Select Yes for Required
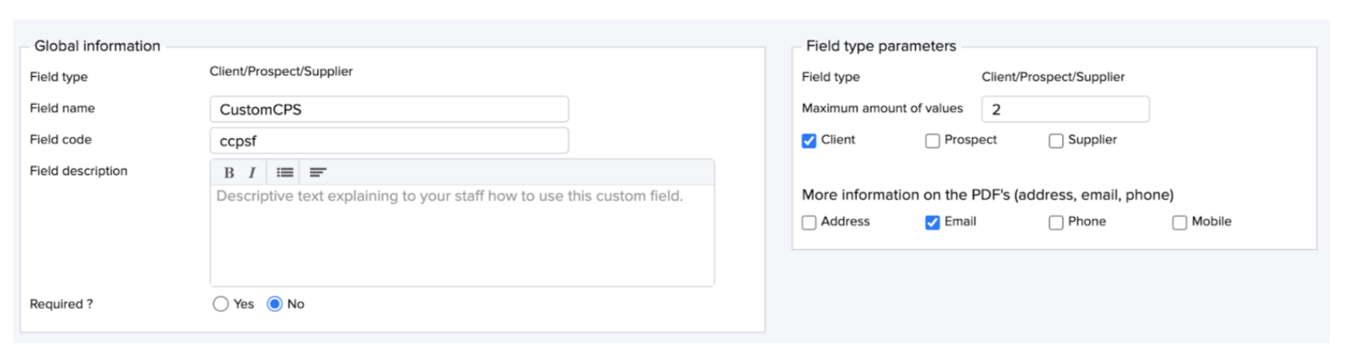Viewport: 1354px width, 344px height. coord(220,304)
